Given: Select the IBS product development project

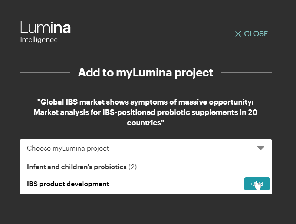Looking at the screenshot, I should pos(68,184).
